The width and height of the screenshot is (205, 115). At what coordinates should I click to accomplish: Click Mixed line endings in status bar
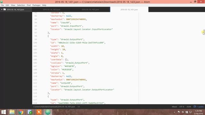pyautogui.click(x=174, y=107)
